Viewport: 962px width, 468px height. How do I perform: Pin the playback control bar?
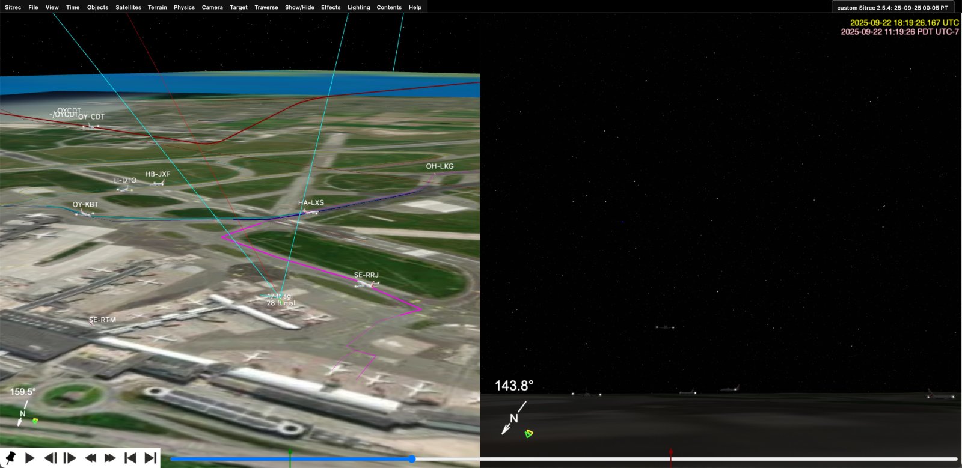click(10, 458)
